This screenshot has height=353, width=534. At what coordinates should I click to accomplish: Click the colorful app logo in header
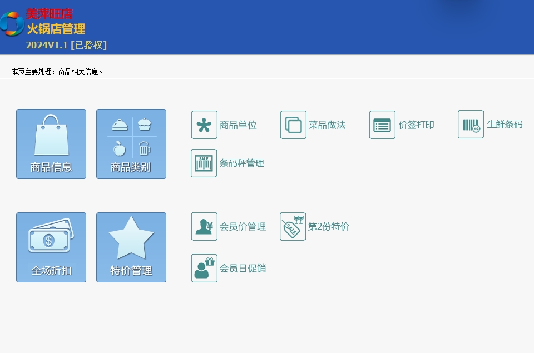coord(11,23)
